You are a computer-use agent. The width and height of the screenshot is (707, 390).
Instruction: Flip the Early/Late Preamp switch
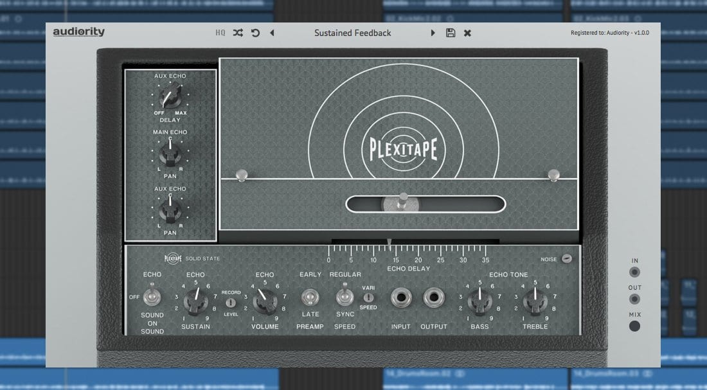coord(310,297)
